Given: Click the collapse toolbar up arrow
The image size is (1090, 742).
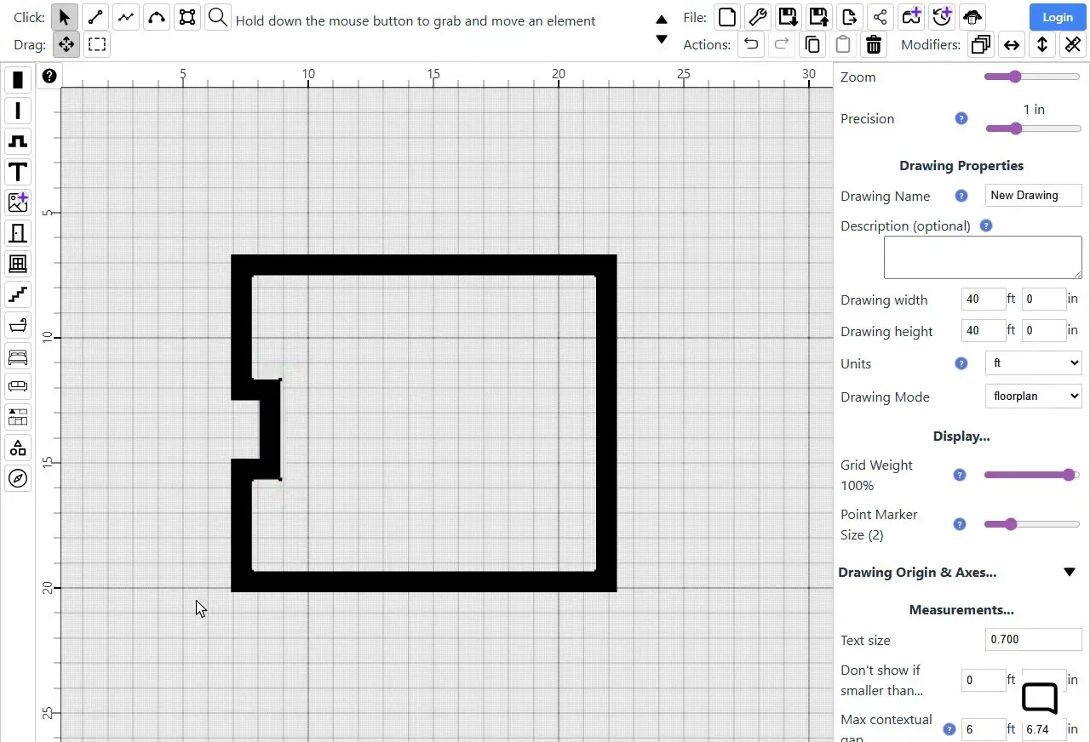Looking at the screenshot, I should (x=662, y=19).
